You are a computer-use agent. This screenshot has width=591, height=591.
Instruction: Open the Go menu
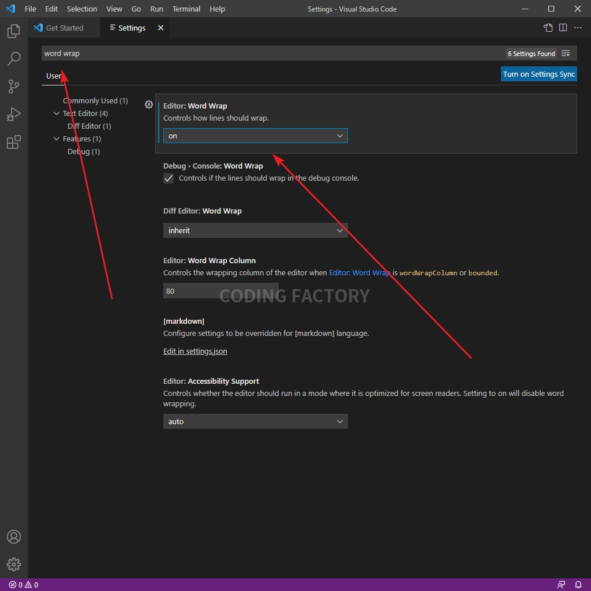(136, 9)
